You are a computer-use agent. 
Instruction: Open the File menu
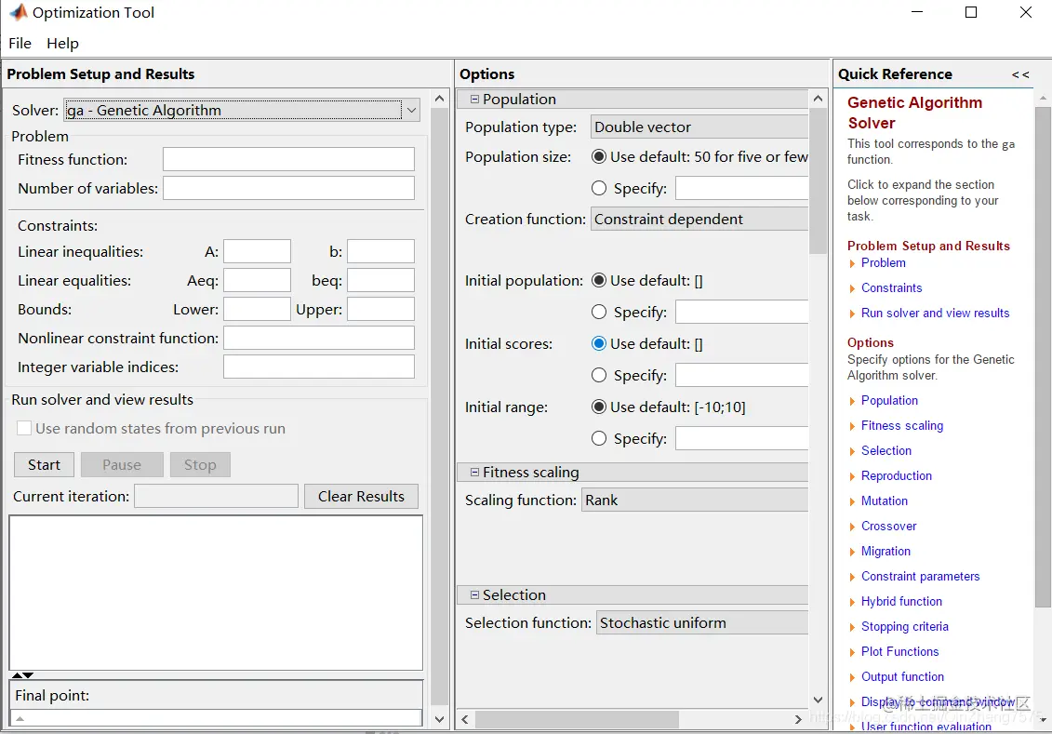(x=20, y=43)
